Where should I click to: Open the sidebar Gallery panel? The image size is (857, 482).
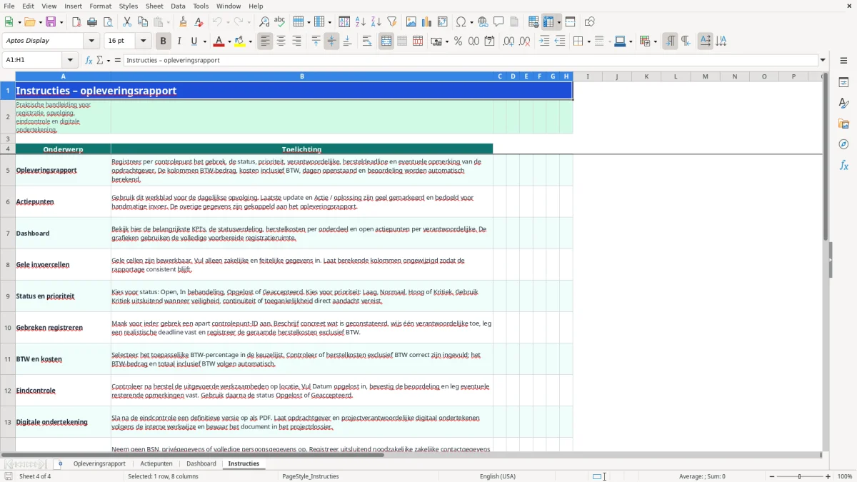(843, 124)
